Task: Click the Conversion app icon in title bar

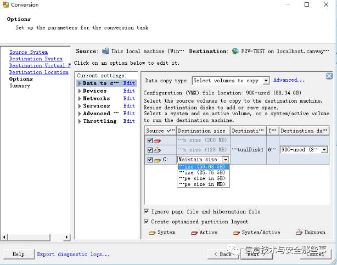Action: [6, 4]
